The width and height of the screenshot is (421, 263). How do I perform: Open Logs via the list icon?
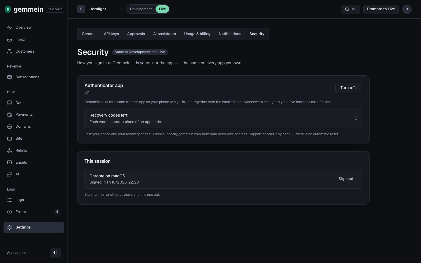pyautogui.click(x=10, y=200)
